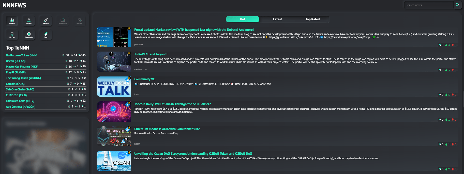
Task: Open the My Pick icon
Action: [12, 35]
